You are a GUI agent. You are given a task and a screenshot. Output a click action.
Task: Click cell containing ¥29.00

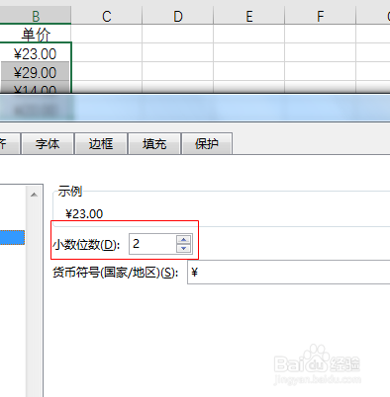point(36,72)
